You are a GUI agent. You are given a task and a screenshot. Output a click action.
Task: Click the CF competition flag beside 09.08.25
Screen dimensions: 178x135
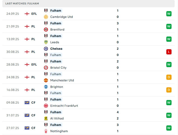(x=27, y=103)
